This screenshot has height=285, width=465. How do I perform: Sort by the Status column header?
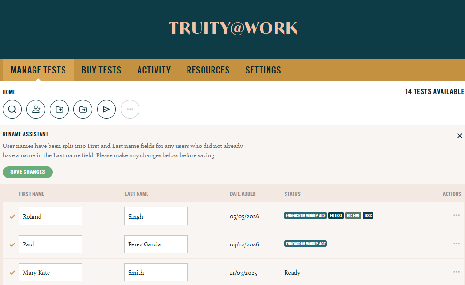click(x=293, y=194)
